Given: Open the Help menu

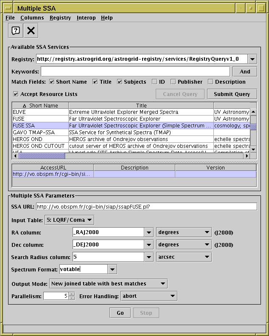Looking at the screenshot, I should click(107, 18).
